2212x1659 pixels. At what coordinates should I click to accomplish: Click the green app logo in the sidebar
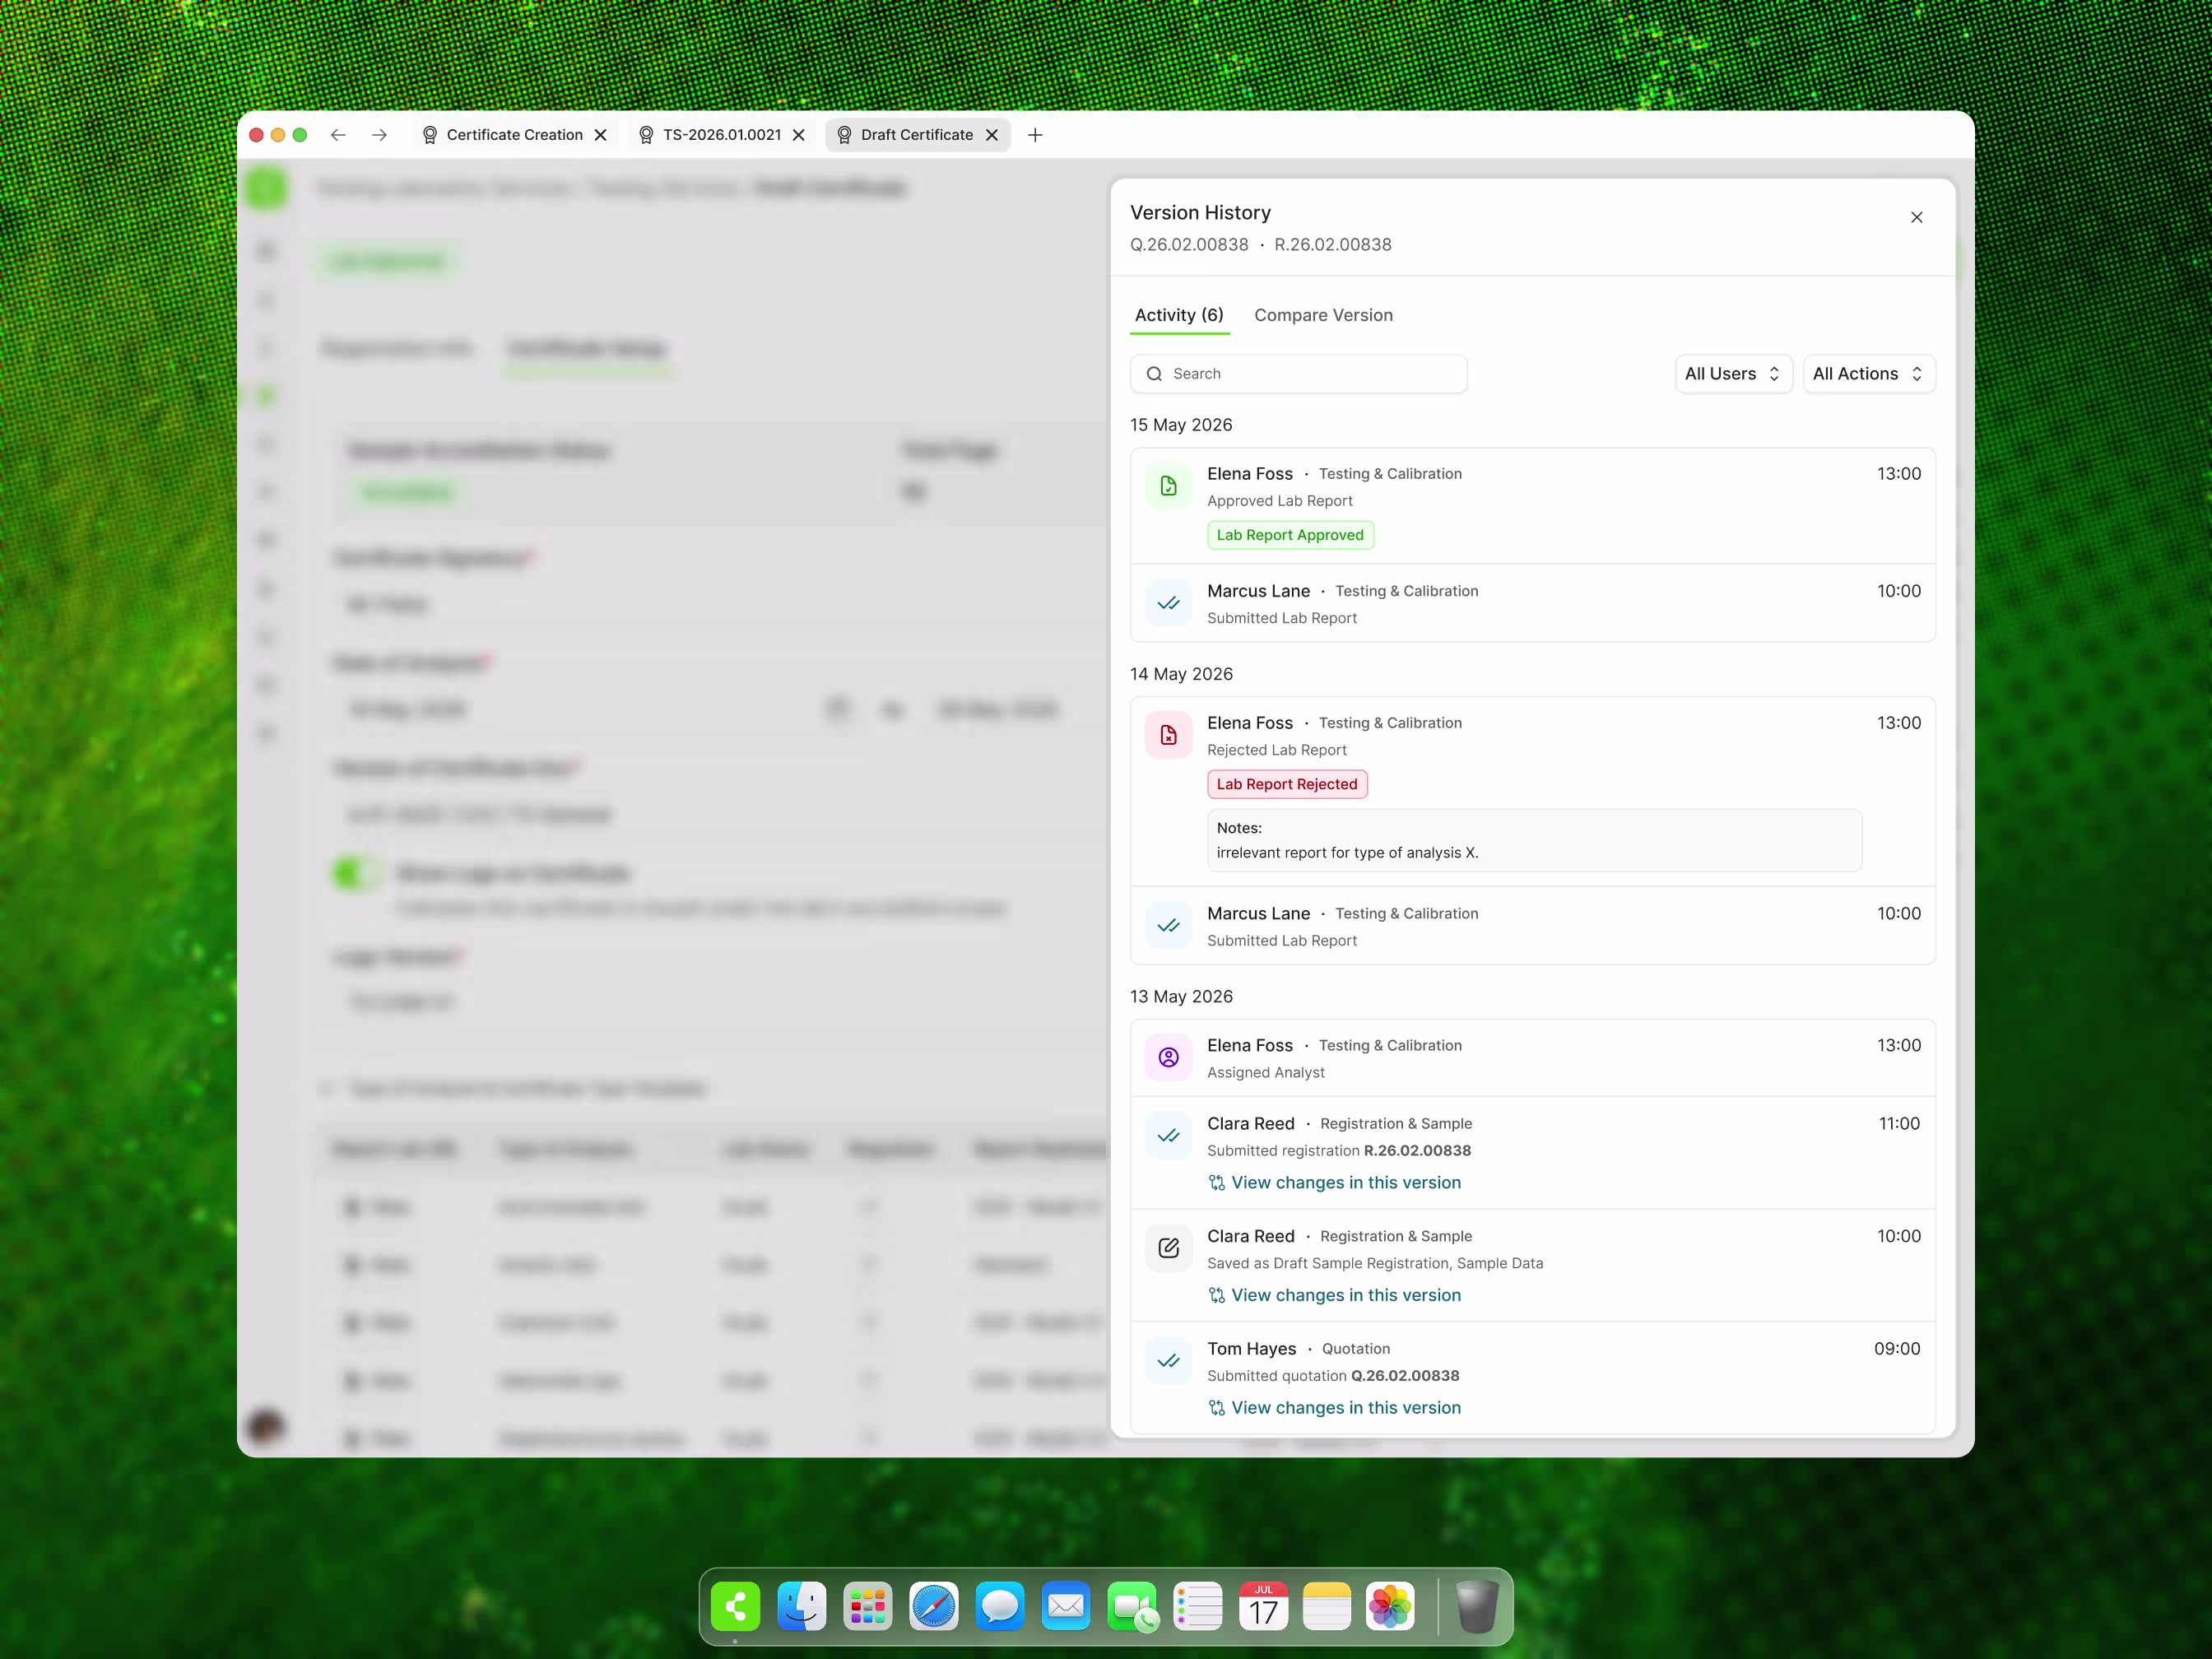point(266,188)
